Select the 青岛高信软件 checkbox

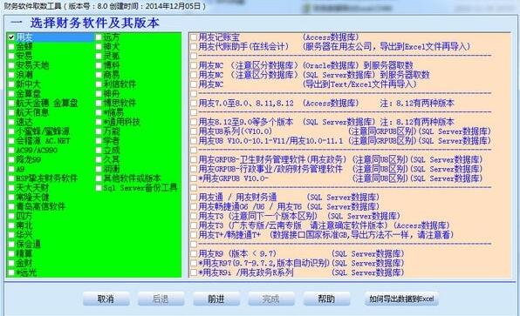coord(11,207)
